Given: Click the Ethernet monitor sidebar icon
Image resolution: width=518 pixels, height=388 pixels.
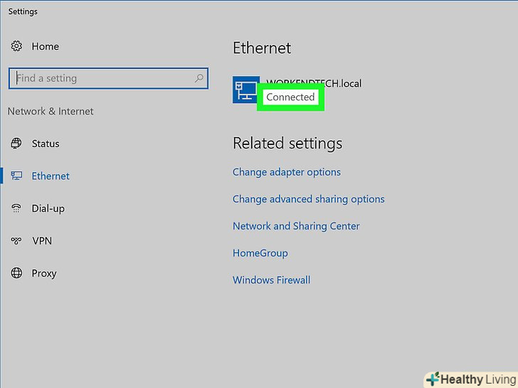Looking at the screenshot, I should click(16, 176).
